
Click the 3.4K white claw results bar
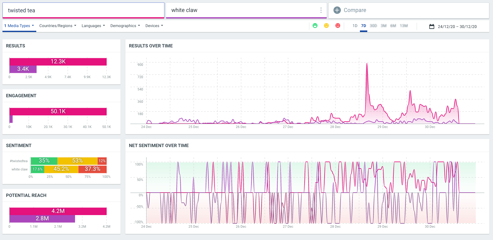tap(23, 69)
